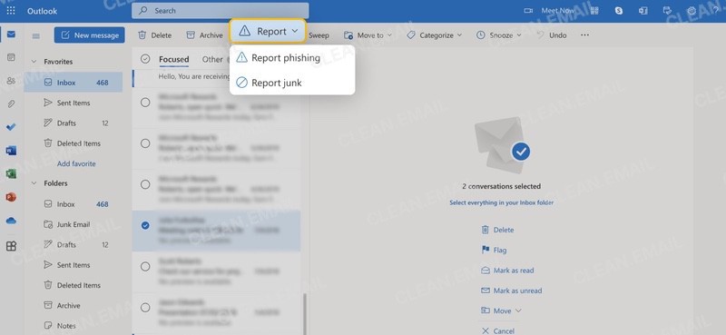Open the app launcher grid icon
This screenshot has height=335, width=726.
click(x=11, y=11)
